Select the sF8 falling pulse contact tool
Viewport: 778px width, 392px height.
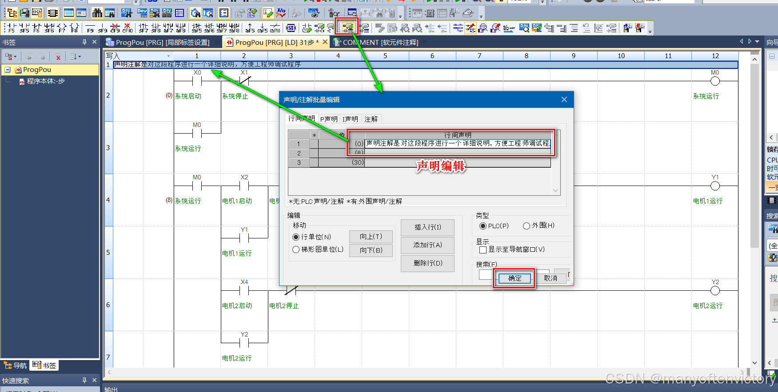(x=156, y=28)
